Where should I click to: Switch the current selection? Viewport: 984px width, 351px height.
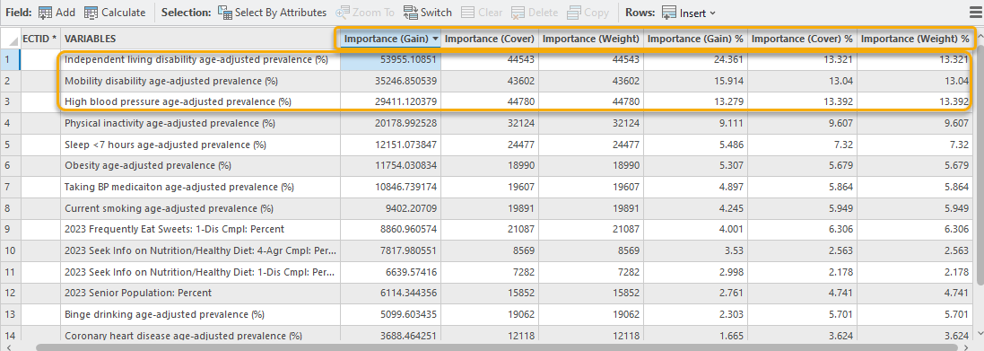click(427, 13)
